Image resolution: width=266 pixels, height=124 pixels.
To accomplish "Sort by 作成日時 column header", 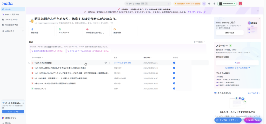I will click(x=148, y=57).
